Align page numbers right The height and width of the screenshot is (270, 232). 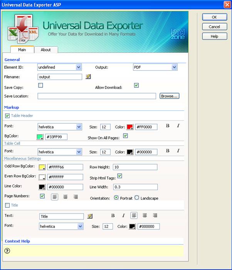coord(76,197)
